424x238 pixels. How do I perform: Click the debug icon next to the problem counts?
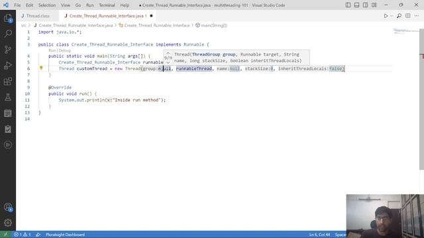38,235
